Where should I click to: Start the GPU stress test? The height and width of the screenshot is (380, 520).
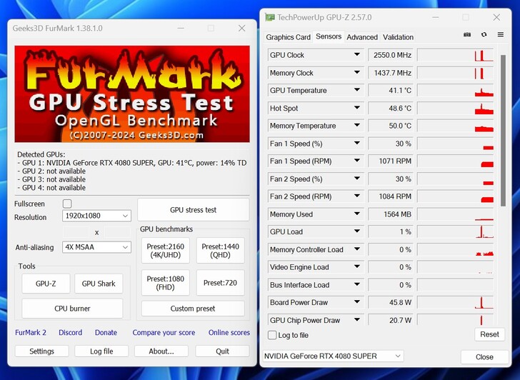point(193,210)
